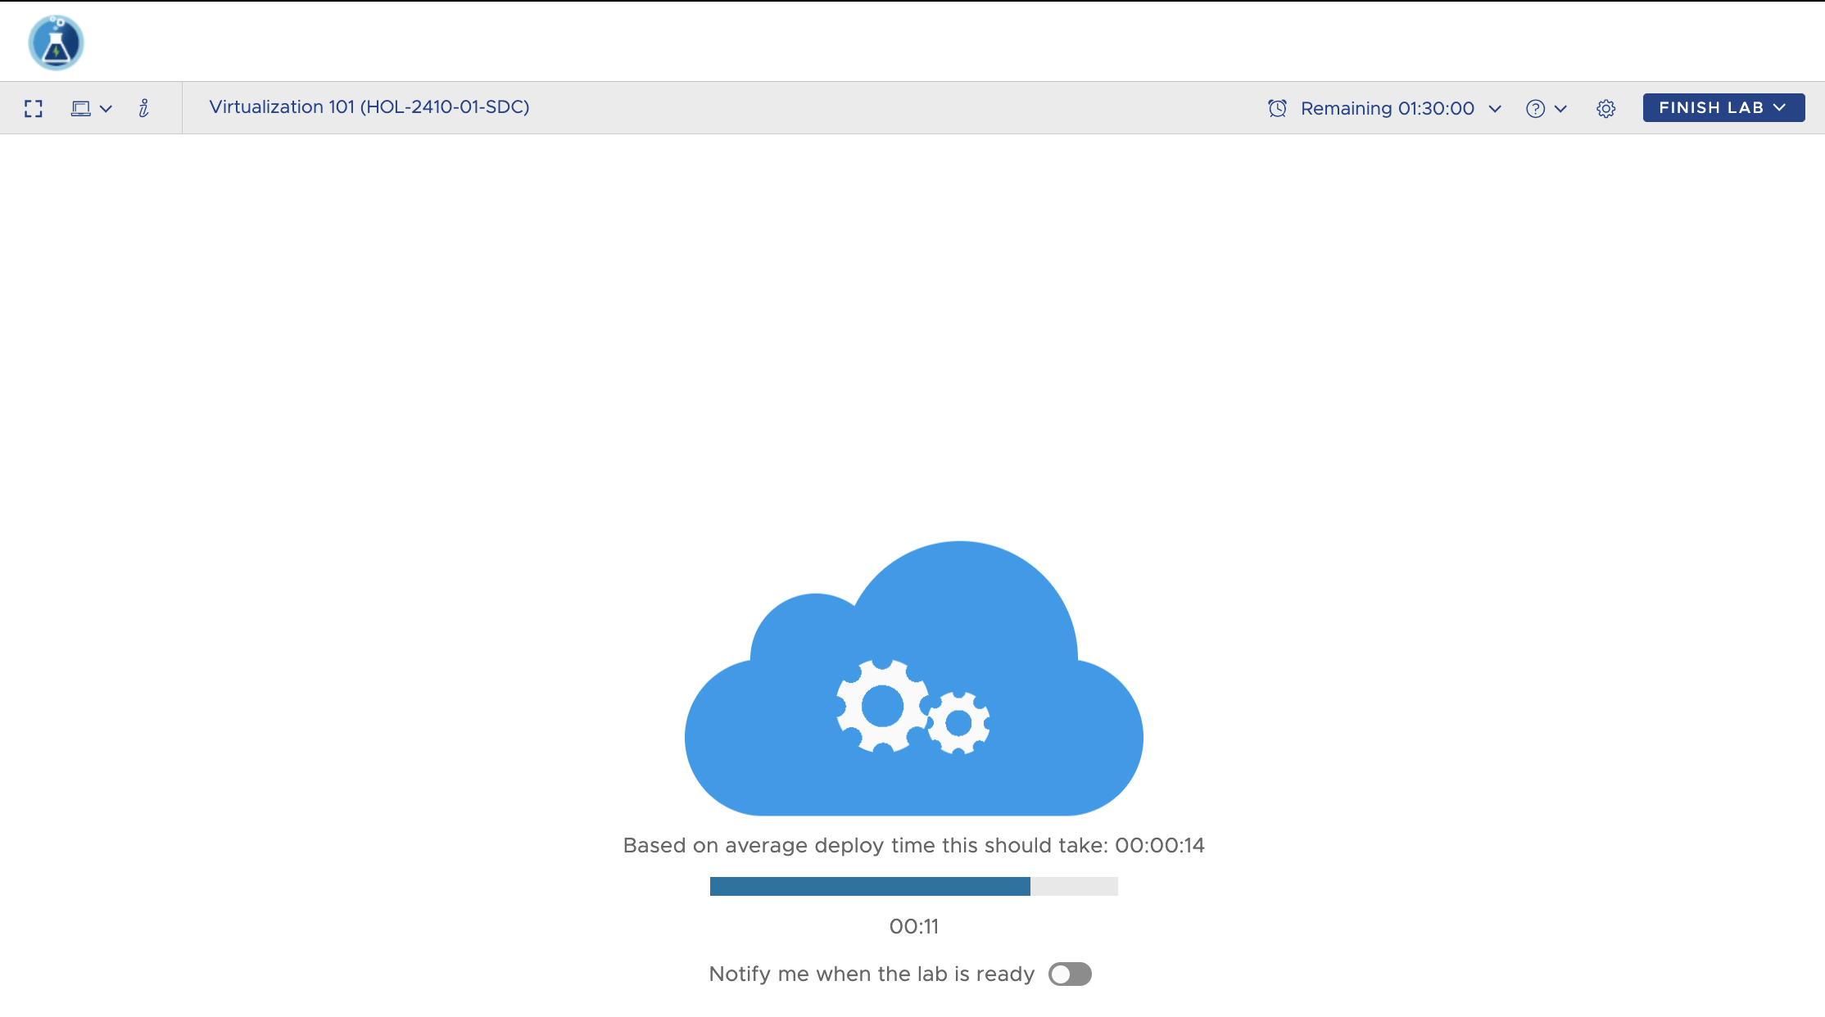Click the 'Notify me when the lab is ready' label
The width and height of the screenshot is (1825, 1017).
coord(872,974)
